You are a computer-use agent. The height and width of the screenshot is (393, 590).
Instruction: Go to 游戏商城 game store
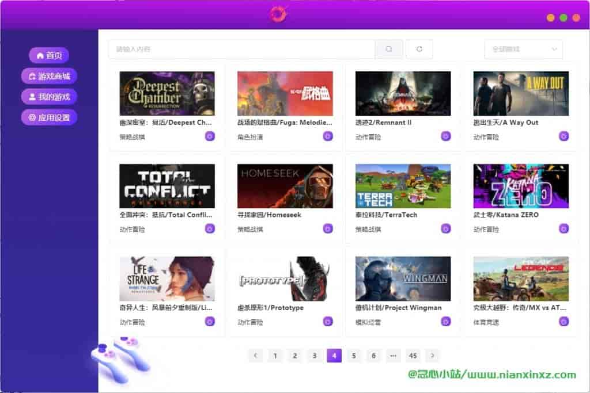click(x=49, y=77)
